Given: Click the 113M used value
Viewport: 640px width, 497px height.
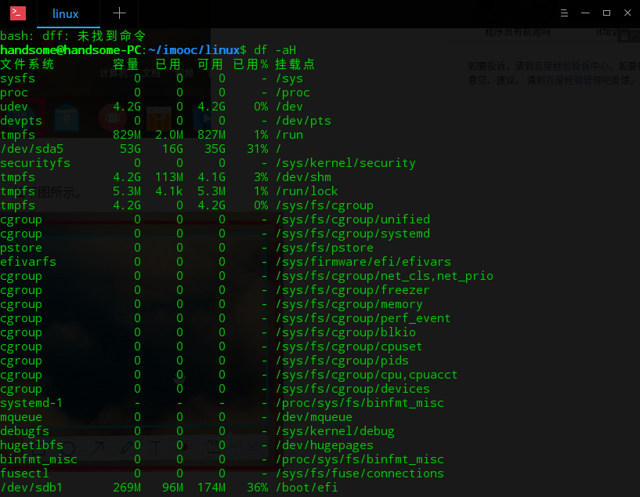Looking at the screenshot, I should (x=169, y=177).
